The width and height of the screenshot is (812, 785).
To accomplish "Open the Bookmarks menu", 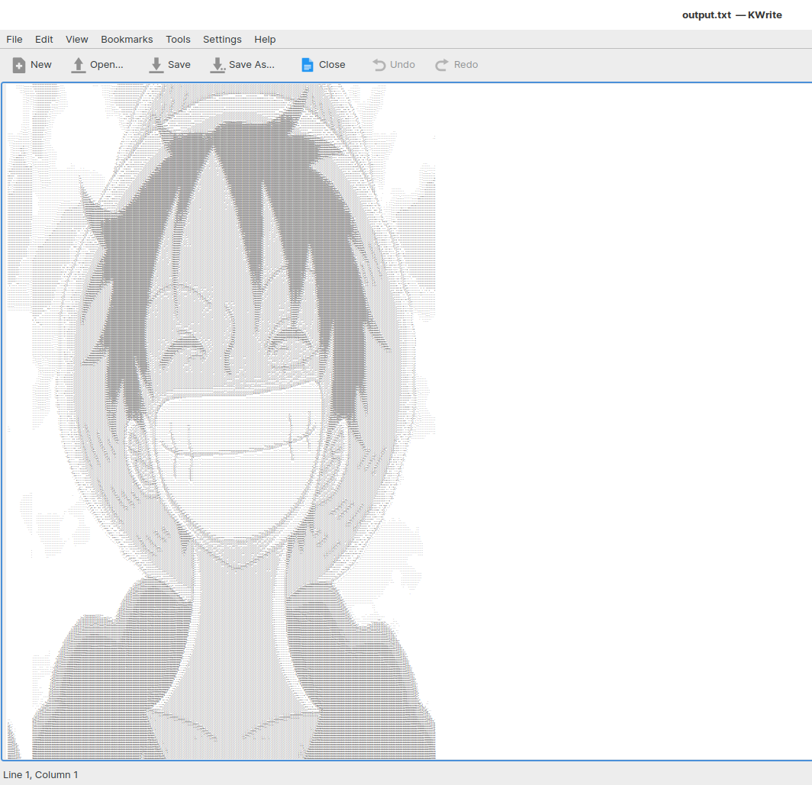I will click(127, 39).
